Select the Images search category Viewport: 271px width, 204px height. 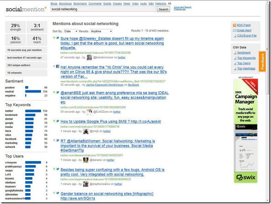(x=117, y=4)
